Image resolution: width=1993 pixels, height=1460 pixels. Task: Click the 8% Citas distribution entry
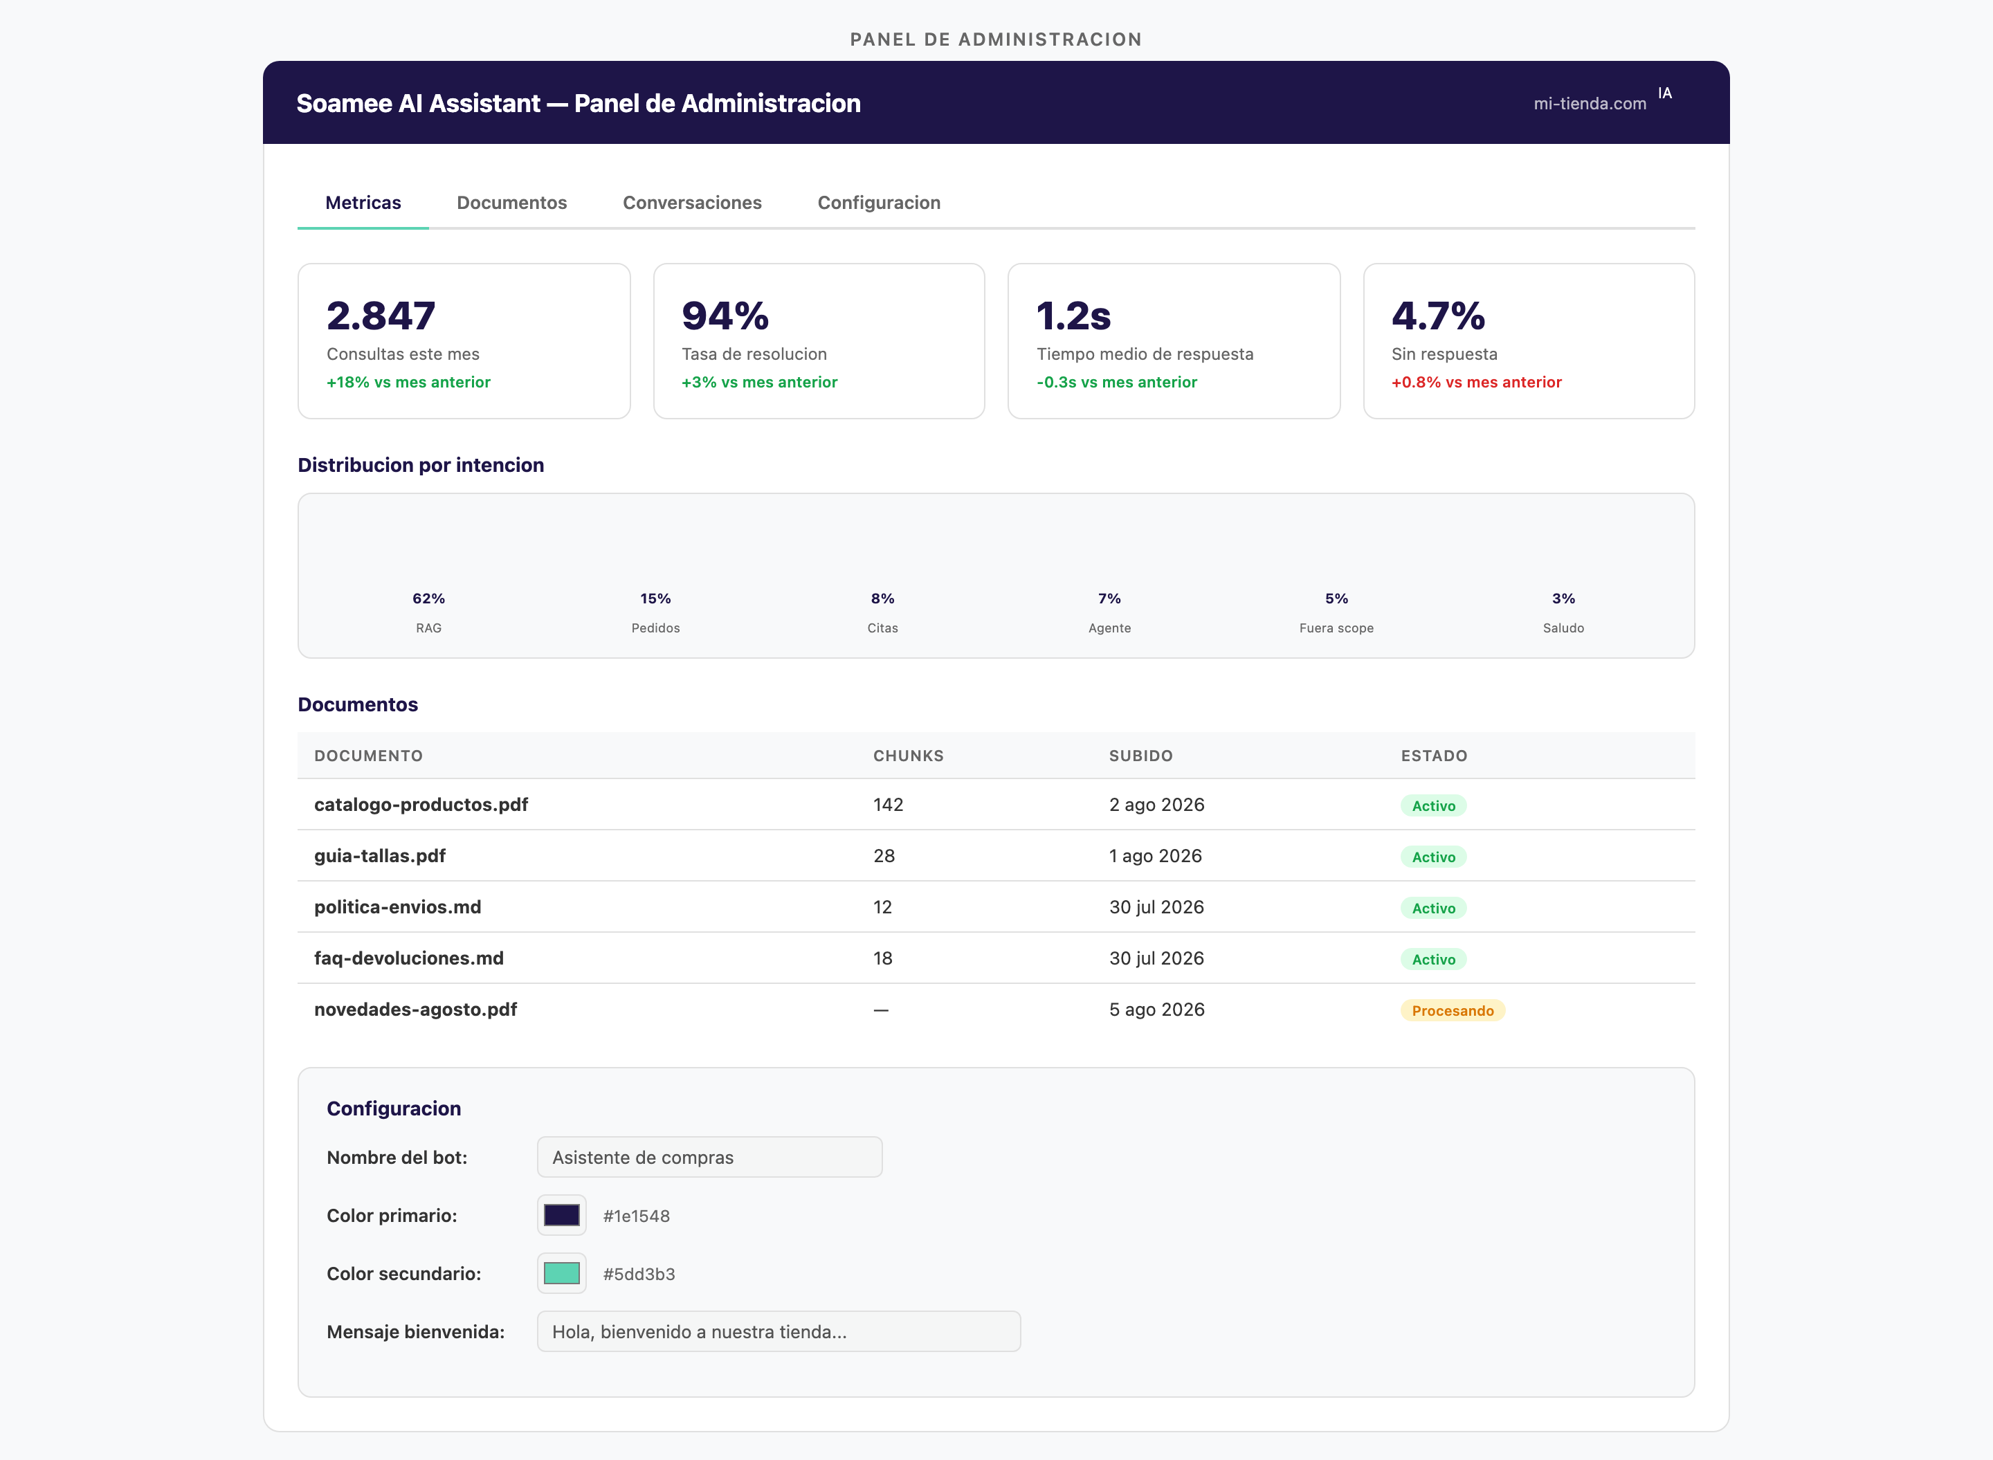pos(883,612)
